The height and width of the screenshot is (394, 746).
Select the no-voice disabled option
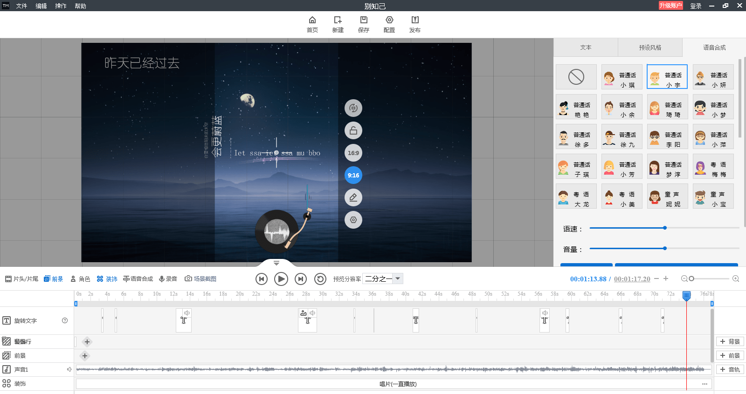576,77
